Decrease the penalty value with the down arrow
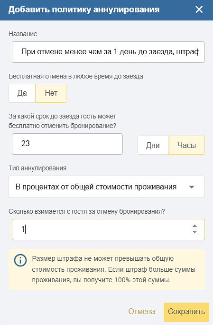The width and height of the screenshot is (213, 325). coord(194,232)
